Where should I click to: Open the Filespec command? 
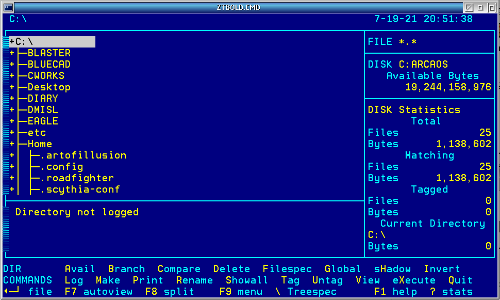[287, 269]
